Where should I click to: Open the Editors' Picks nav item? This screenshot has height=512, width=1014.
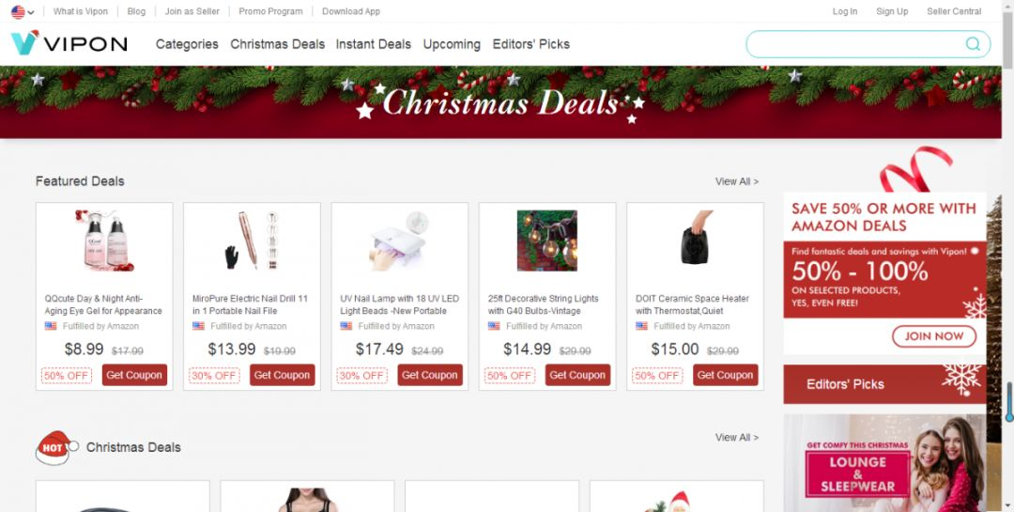530,44
